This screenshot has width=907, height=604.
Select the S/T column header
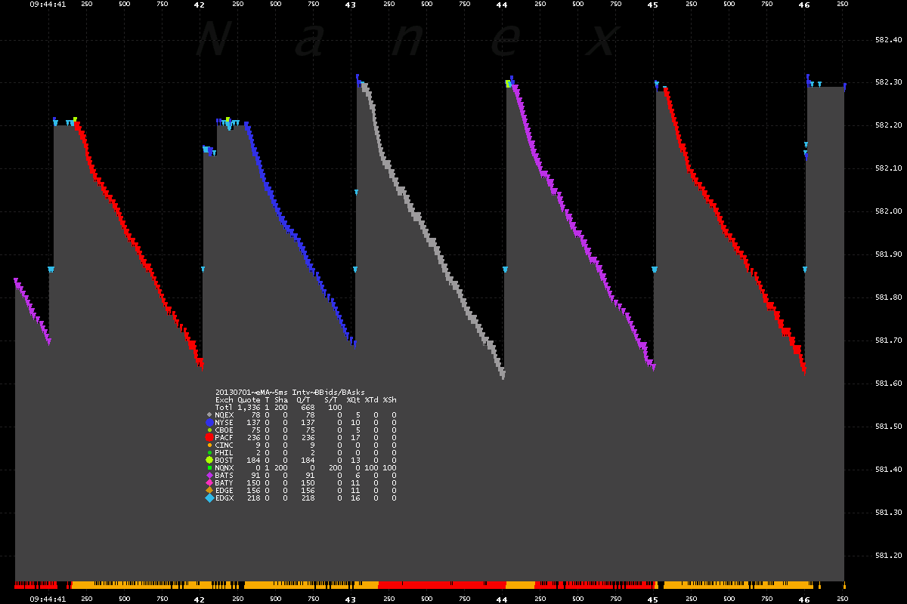(330, 399)
